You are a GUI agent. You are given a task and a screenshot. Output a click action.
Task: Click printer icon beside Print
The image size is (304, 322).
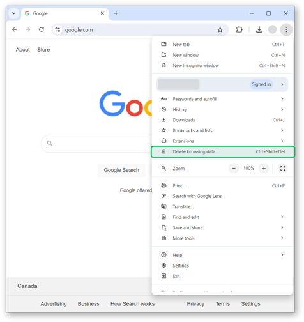coord(163,185)
